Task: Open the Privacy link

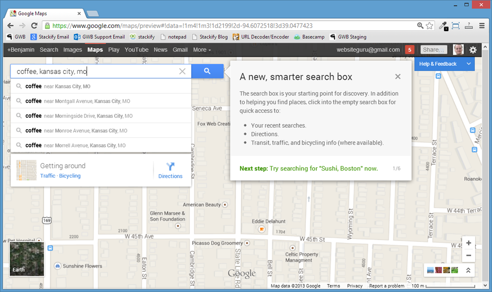Action: tap(355, 286)
